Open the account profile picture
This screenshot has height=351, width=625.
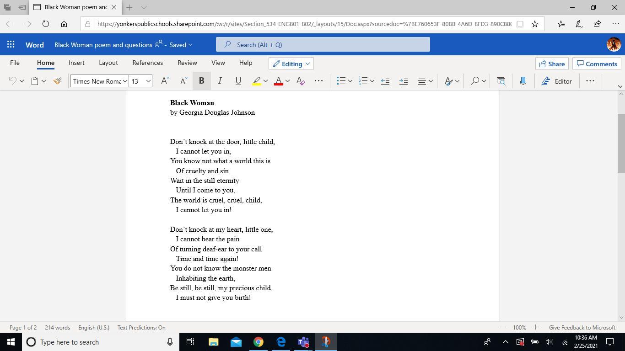coord(614,44)
